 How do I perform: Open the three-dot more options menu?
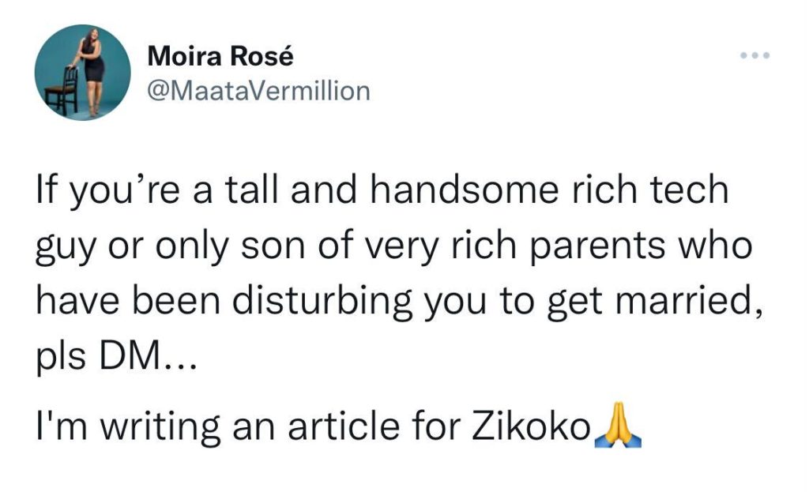click(754, 56)
